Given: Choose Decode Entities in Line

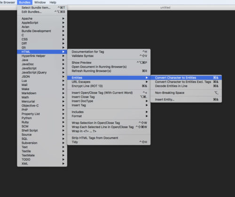Looking at the screenshot, I should click(186, 86).
